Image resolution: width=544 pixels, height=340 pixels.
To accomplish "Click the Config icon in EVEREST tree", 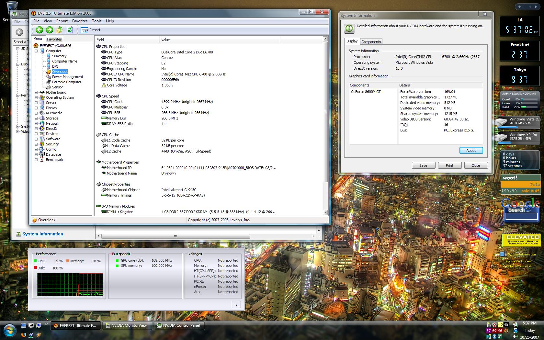I will tap(42, 149).
